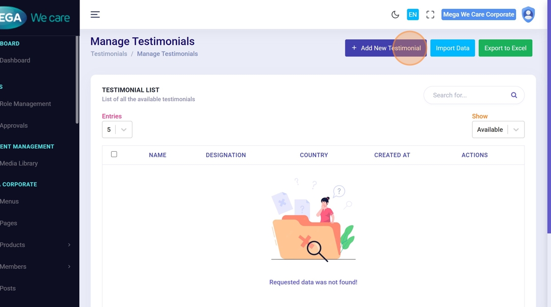Click Add New Testimonial button
551x307 pixels.
tap(386, 48)
